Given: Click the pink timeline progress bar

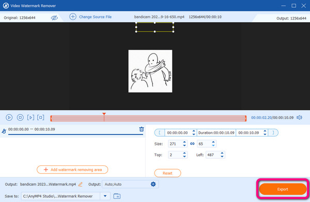Looking at the screenshot, I should 148,119.
